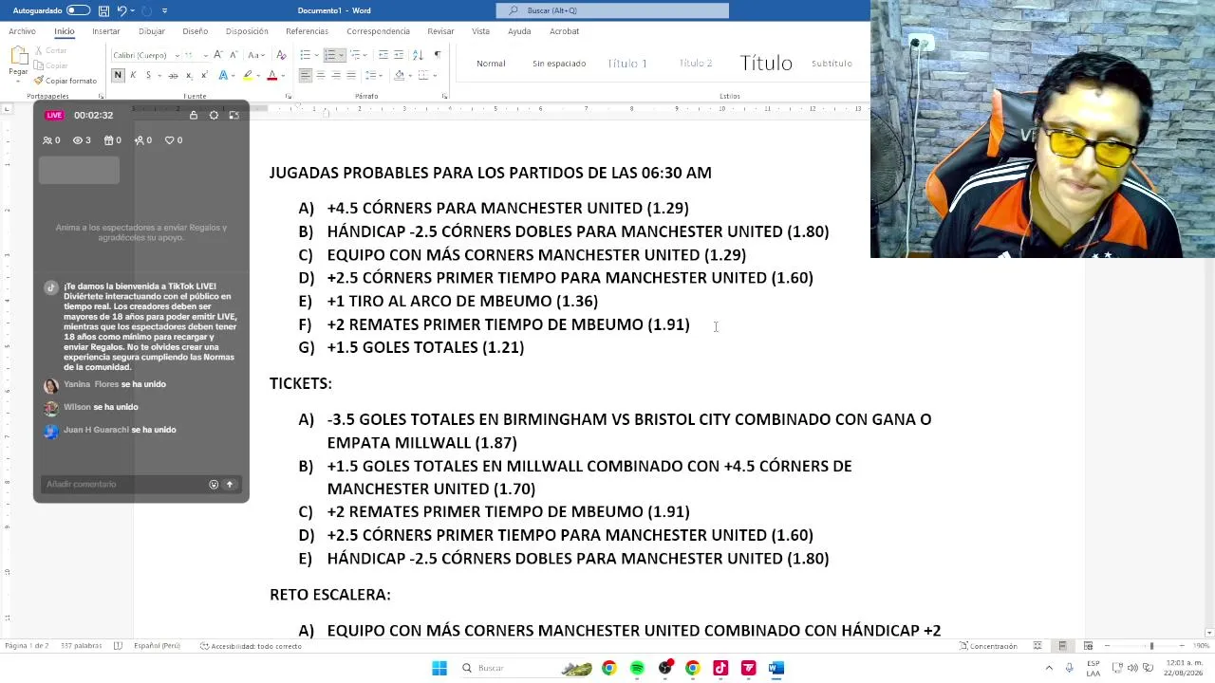Align text to the left
Screen dimensions: 1215x683
[305, 75]
